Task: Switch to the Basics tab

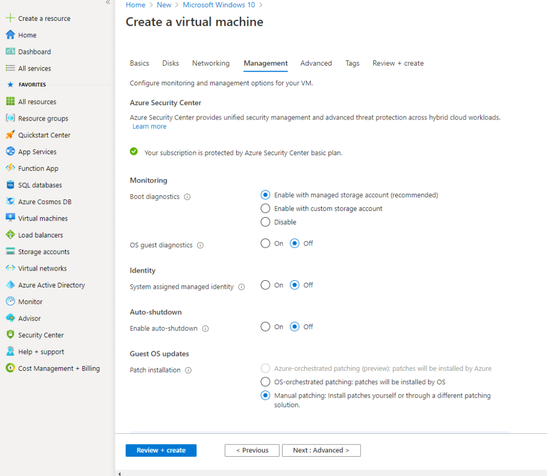Action: (139, 63)
